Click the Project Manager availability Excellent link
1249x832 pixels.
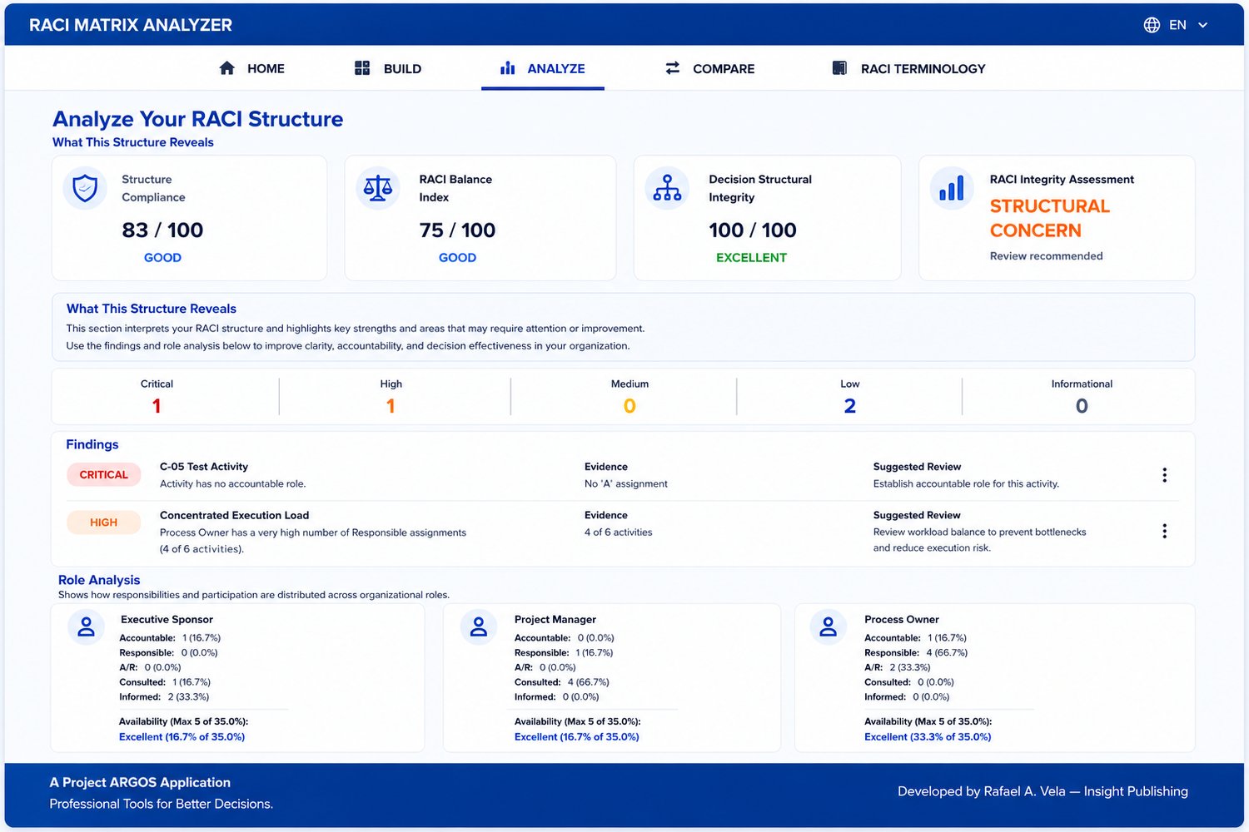coord(577,737)
